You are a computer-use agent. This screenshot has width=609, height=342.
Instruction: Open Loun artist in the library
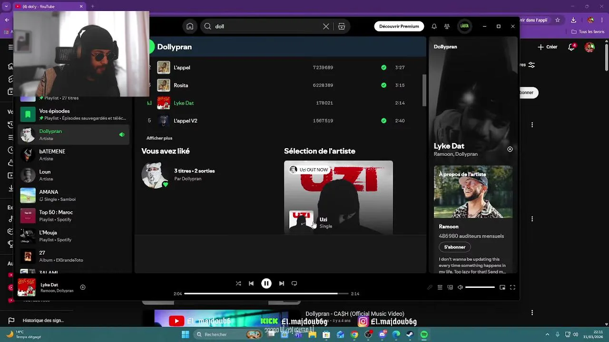point(74,175)
